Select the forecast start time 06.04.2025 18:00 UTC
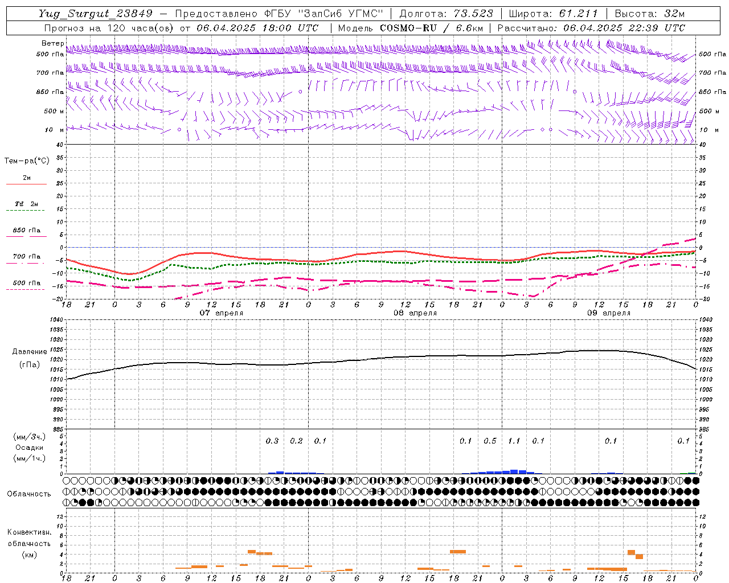The width and height of the screenshot is (729, 583). click(x=257, y=28)
